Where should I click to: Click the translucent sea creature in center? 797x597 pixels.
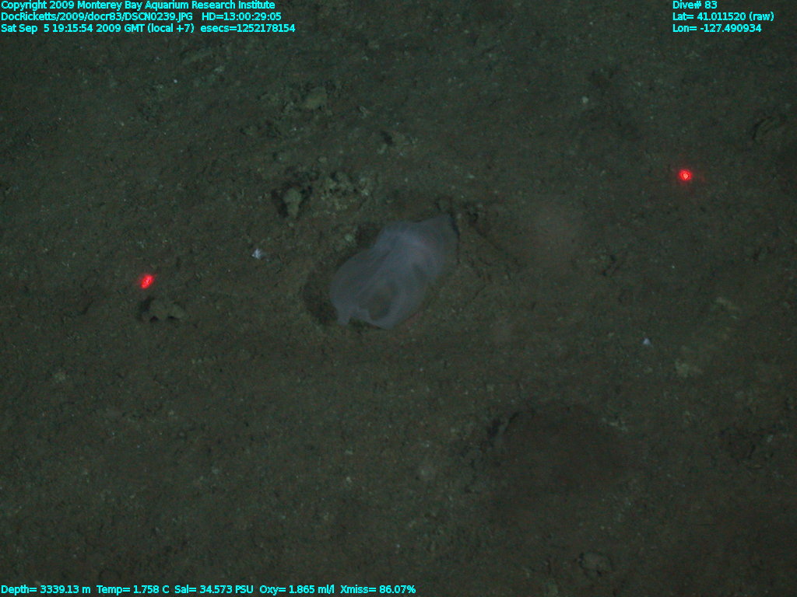[x=394, y=271]
